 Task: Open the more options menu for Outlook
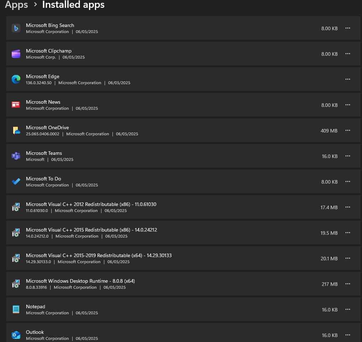pos(348,335)
